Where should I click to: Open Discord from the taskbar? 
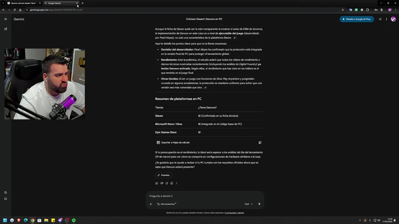click(60, 220)
